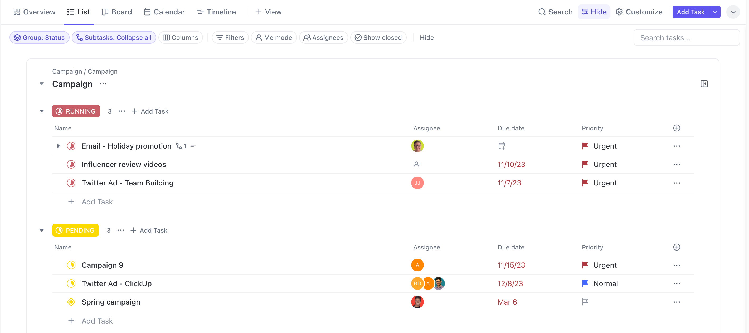This screenshot has height=333, width=749.
Task: Click status icon of Twitter Ad - Team Building
Action: point(71,183)
